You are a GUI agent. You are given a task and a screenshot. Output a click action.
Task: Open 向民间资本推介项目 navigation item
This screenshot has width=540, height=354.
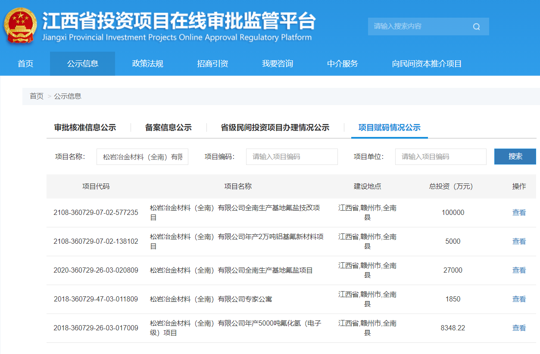[427, 64]
